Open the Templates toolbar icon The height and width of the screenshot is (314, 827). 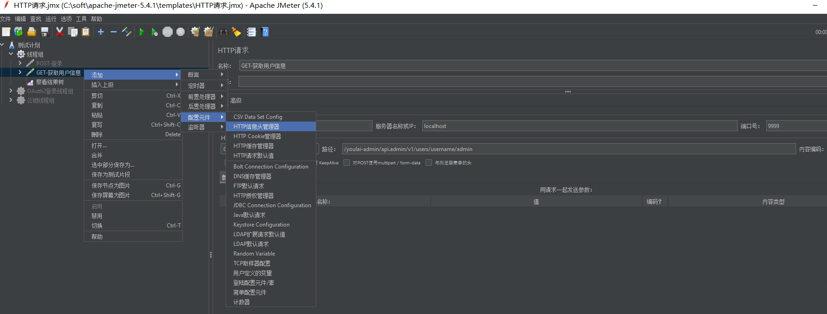pos(18,32)
